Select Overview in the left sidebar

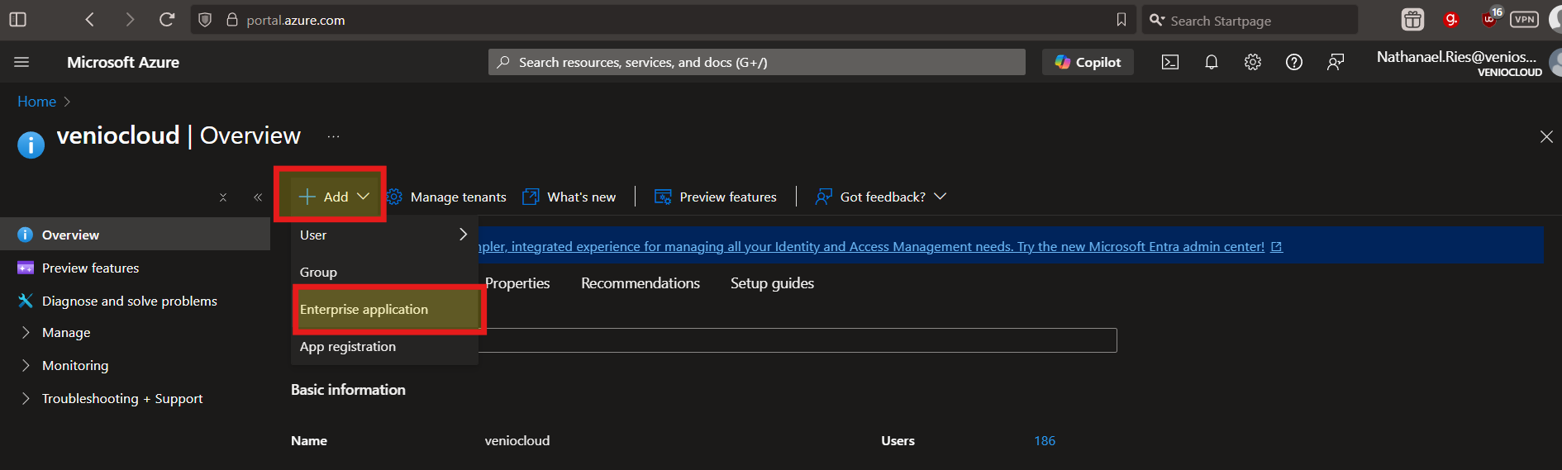click(135, 235)
